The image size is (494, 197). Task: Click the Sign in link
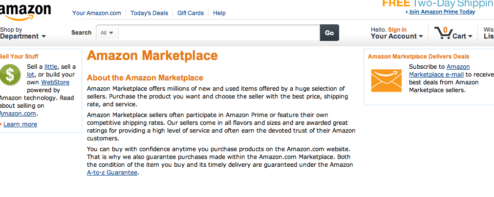(x=397, y=30)
